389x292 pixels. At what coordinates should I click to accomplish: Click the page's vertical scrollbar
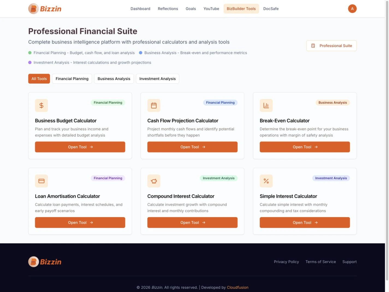pyautogui.click(x=387, y=140)
